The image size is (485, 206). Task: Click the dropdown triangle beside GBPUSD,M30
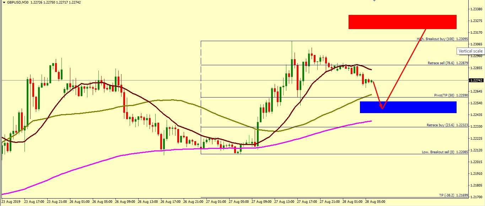coord(4,2)
